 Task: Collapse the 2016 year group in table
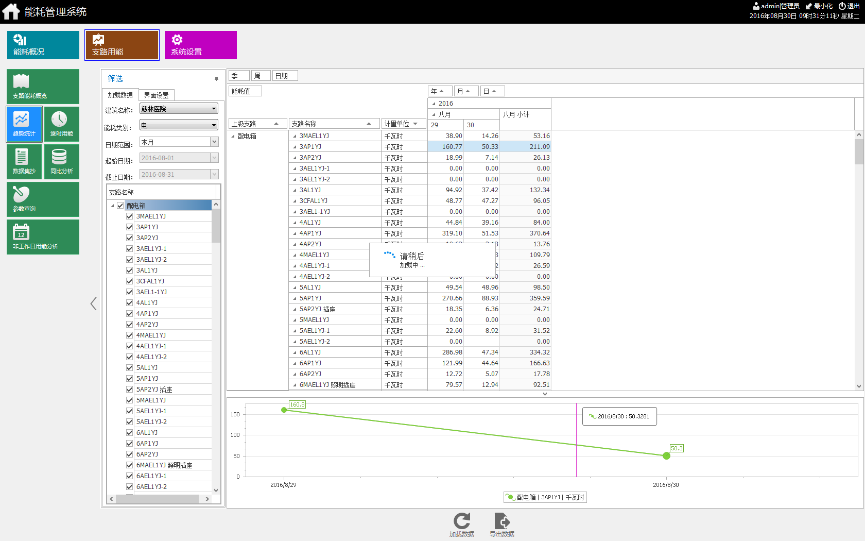coord(434,104)
